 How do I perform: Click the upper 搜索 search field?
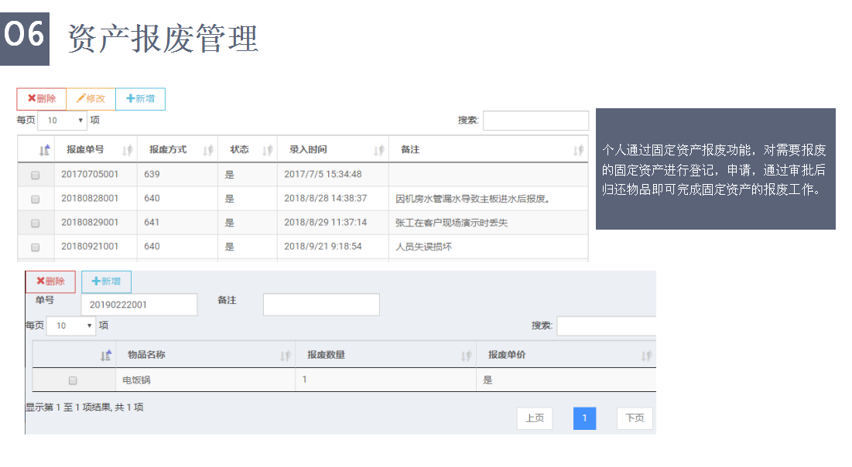(x=535, y=121)
